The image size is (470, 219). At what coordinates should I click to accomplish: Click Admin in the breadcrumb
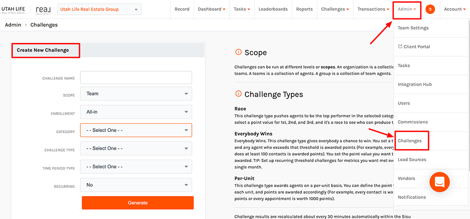pos(13,25)
